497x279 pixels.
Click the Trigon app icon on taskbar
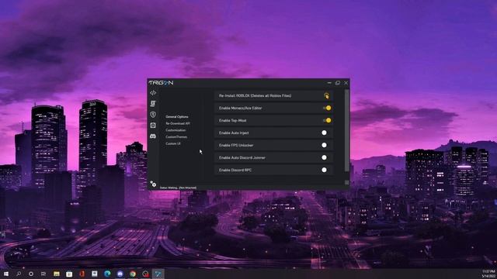158,274
